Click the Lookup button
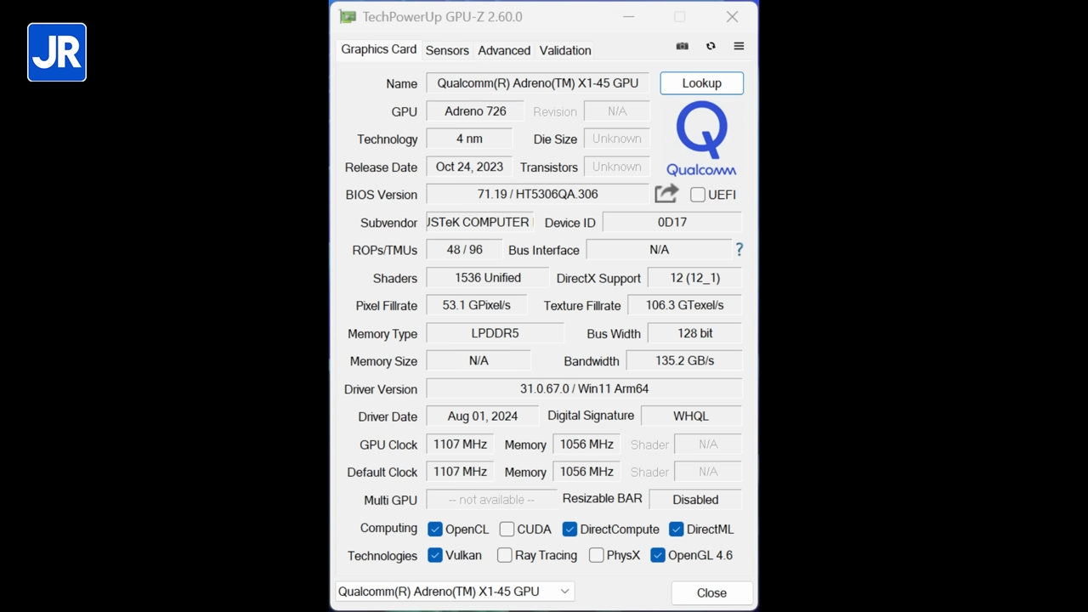 pyautogui.click(x=701, y=82)
